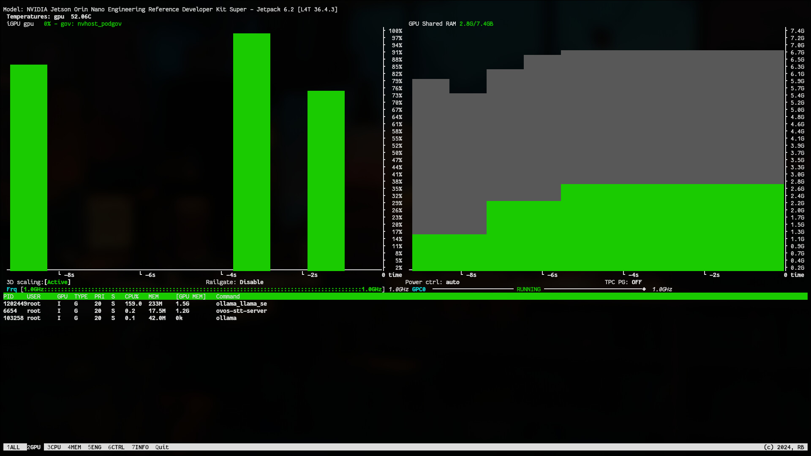This screenshot has width=811, height=456.
Task: Open the 4MEM tab
Action: pyautogui.click(x=74, y=447)
